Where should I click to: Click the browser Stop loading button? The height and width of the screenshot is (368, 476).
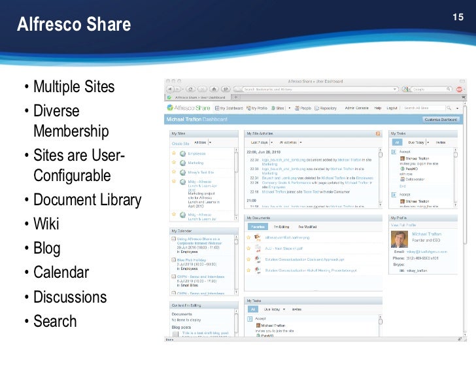click(202, 89)
